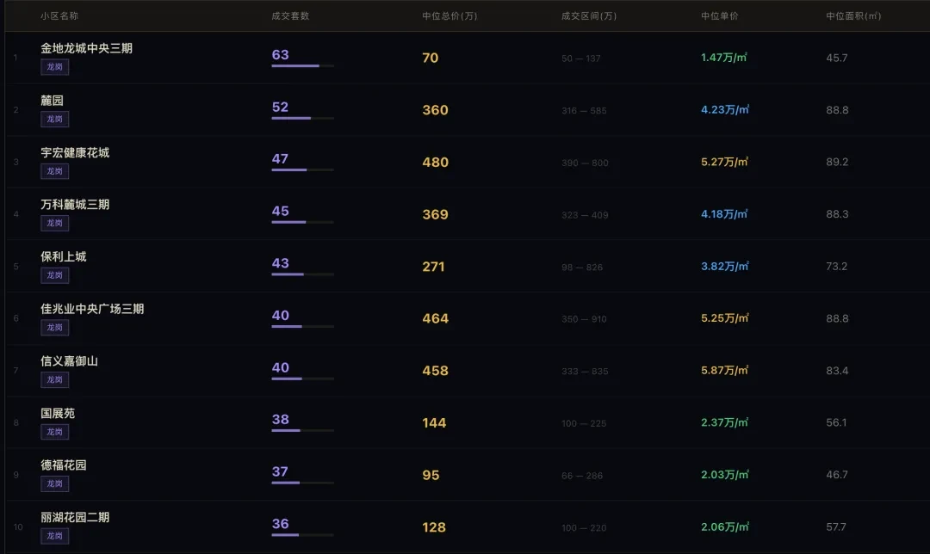Click the progress bar under 63 成交套数
Image resolution: width=930 pixels, height=554 pixels.
[302, 66]
